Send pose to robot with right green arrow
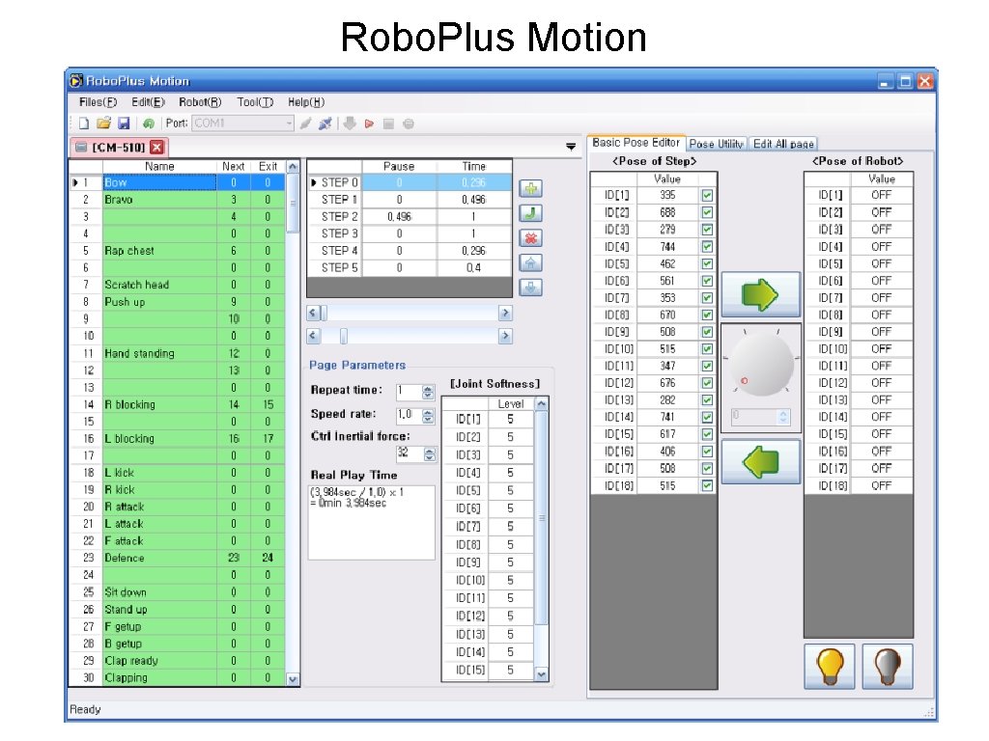Image resolution: width=989 pixels, height=741 pixels. click(x=761, y=294)
